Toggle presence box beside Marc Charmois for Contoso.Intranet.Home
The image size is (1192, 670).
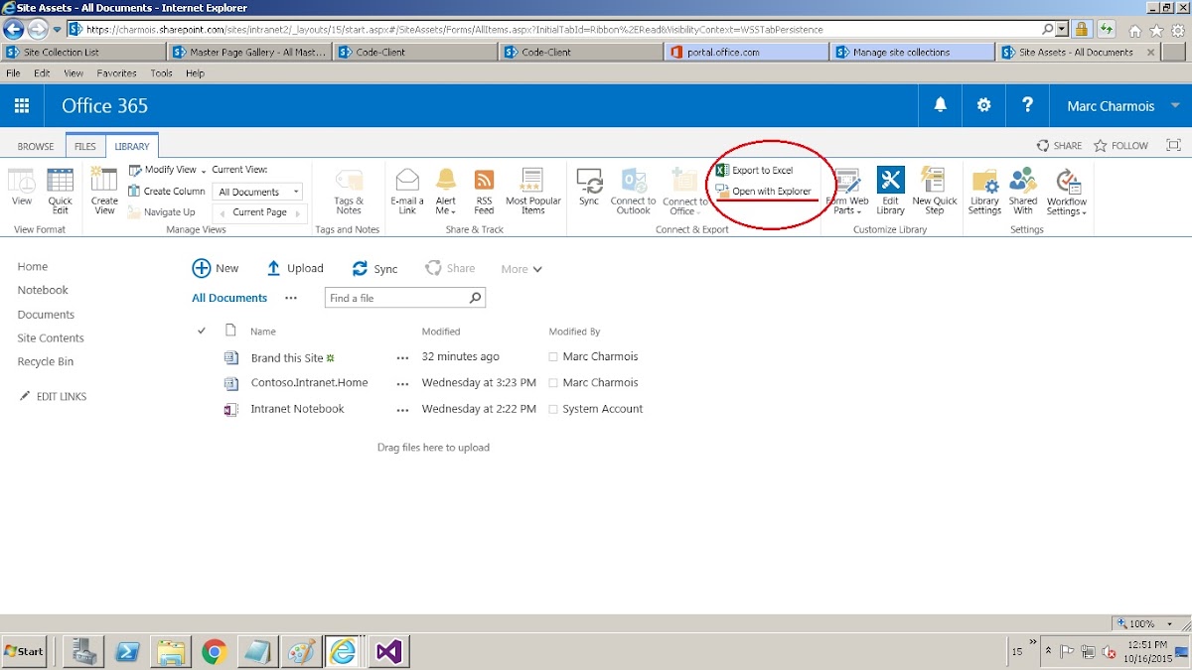[553, 383]
